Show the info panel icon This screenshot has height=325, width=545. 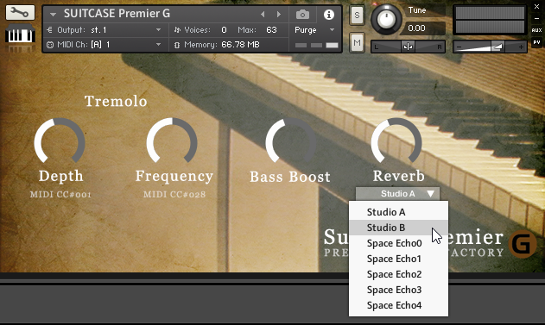click(x=329, y=15)
